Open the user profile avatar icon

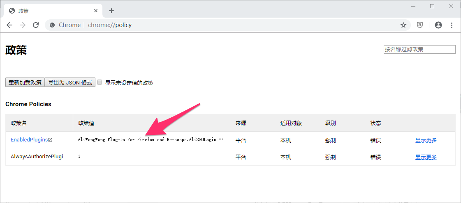pyautogui.click(x=438, y=25)
